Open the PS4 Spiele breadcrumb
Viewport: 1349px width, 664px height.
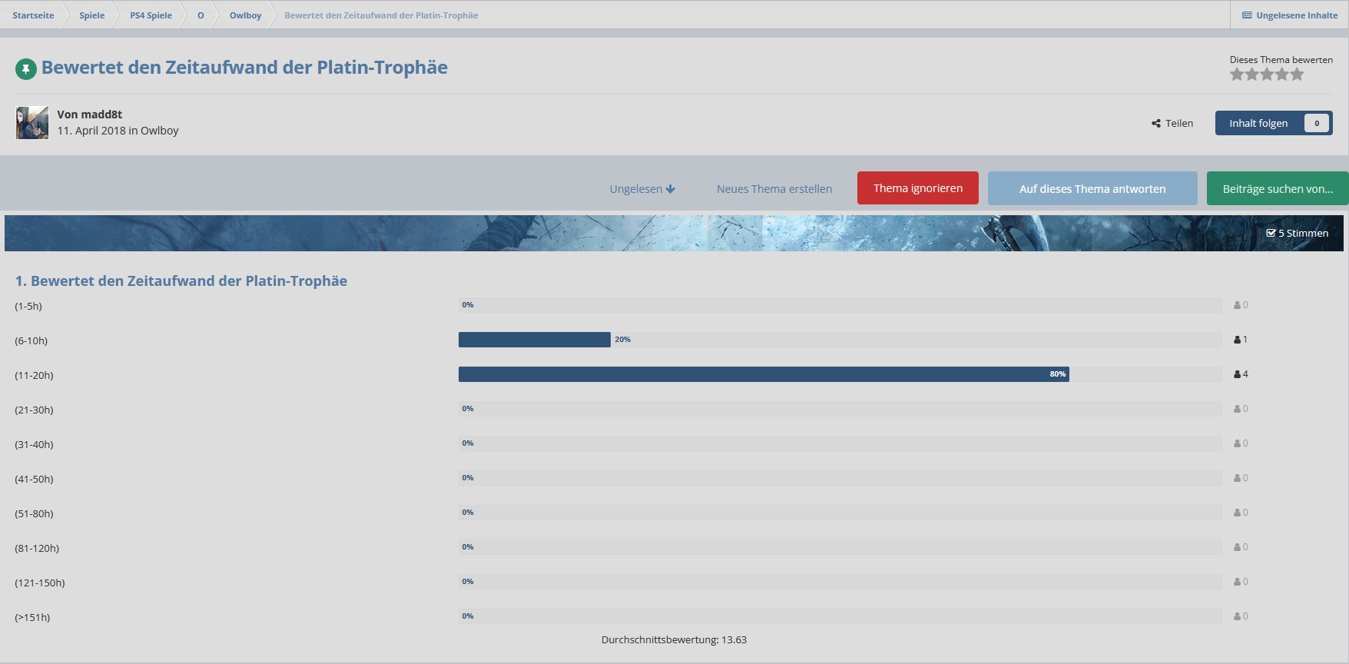point(151,15)
